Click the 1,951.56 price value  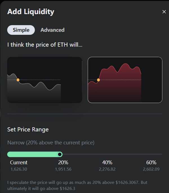(x=63, y=169)
